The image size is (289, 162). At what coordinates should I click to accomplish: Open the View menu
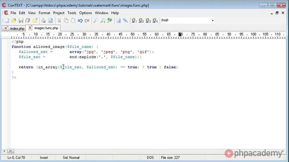(32, 13)
